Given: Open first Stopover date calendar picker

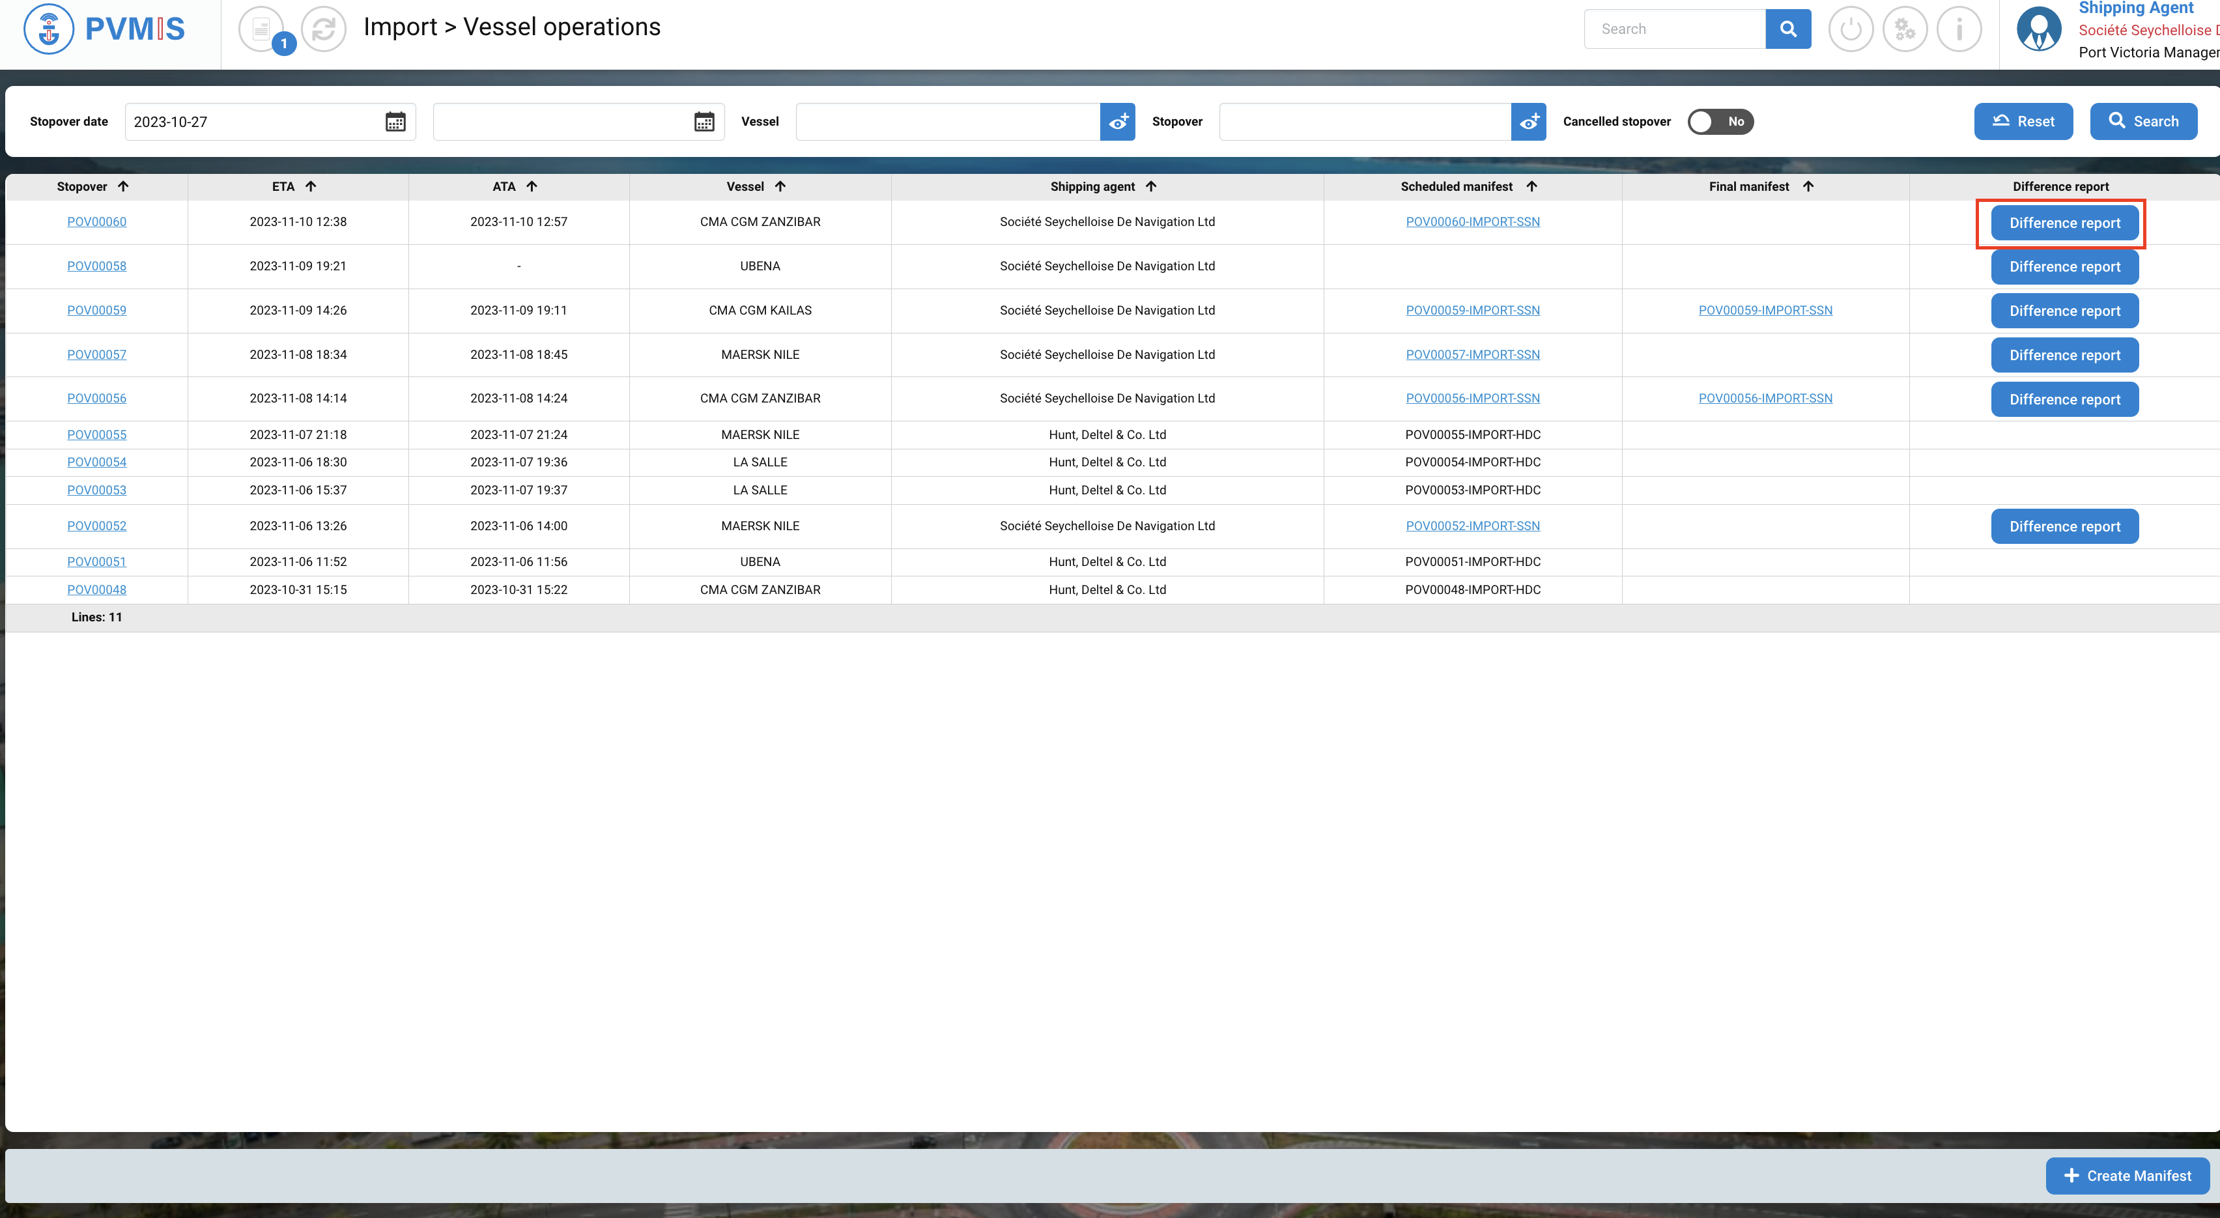Looking at the screenshot, I should pos(395,122).
